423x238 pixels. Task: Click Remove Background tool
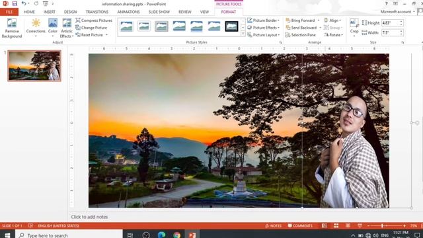coord(12,28)
